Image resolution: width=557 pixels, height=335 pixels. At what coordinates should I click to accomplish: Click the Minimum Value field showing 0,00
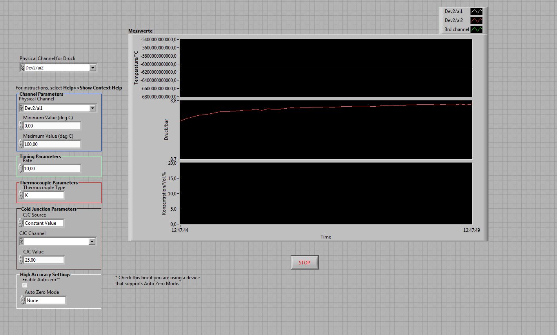coord(52,126)
